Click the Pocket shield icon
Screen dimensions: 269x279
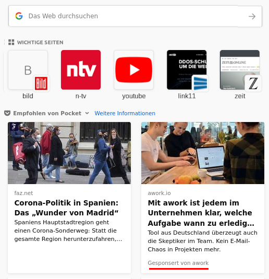click(7, 113)
